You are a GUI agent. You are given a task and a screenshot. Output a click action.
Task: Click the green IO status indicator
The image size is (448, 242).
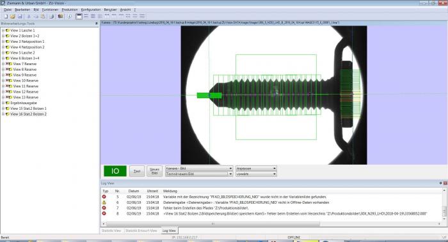tap(115, 171)
